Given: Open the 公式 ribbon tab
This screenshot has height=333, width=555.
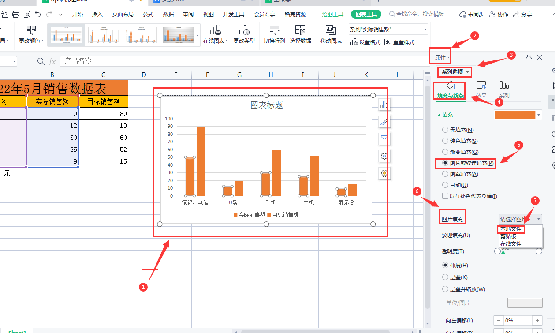Looking at the screenshot, I should pyautogui.click(x=148, y=15).
